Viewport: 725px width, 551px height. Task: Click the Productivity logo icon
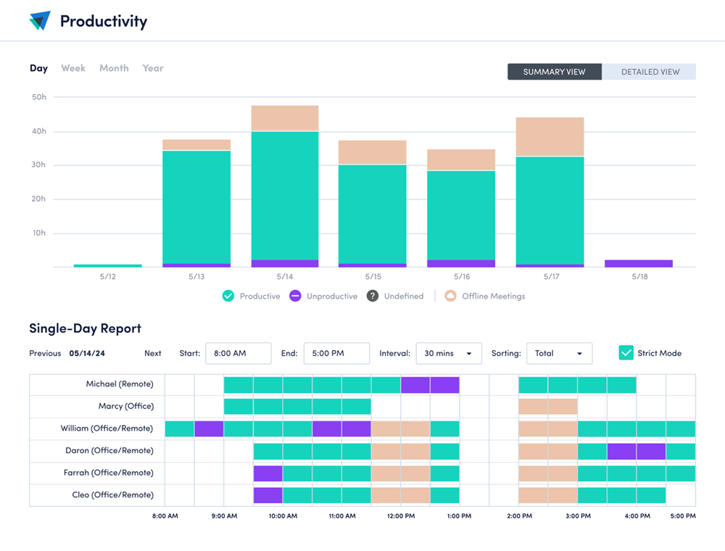[x=40, y=21]
